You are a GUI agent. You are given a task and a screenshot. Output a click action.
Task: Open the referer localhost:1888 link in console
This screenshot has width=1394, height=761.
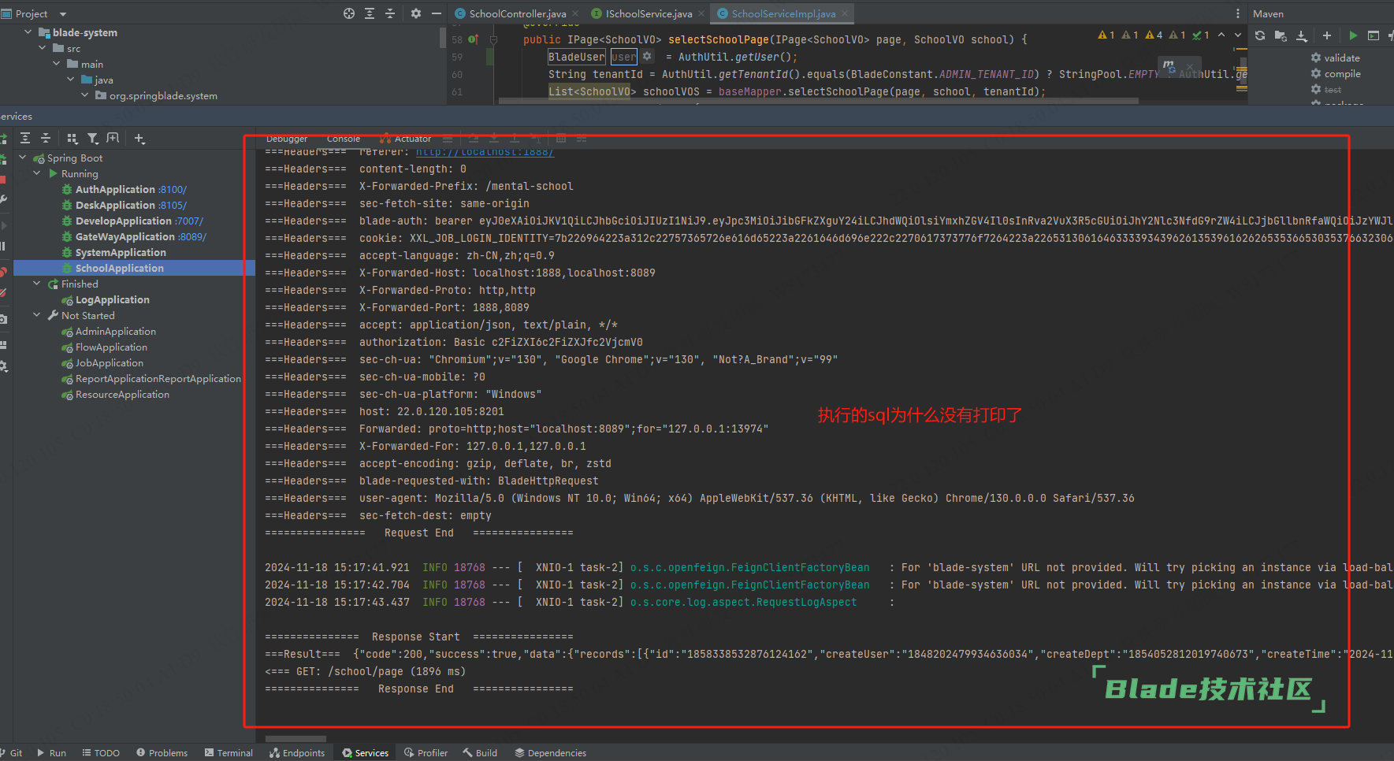pyautogui.click(x=485, y=151)
